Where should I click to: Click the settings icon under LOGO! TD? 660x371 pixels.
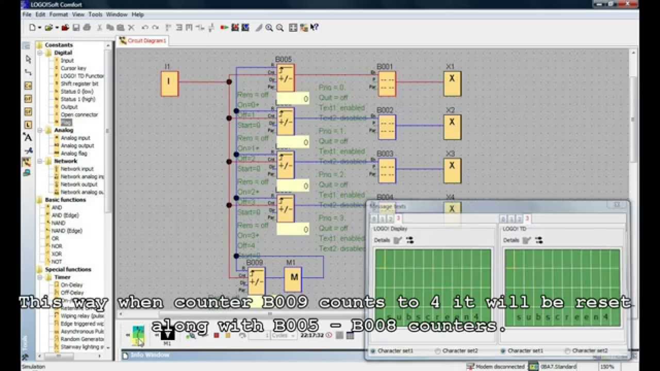[x=539, y=240]
